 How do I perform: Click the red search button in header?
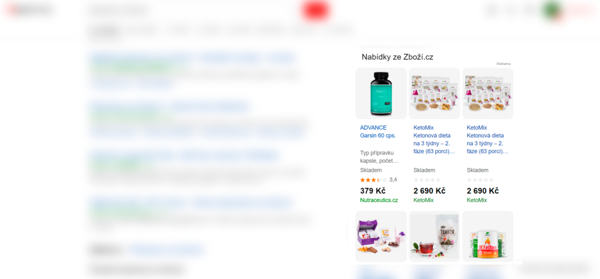point(316,11)
